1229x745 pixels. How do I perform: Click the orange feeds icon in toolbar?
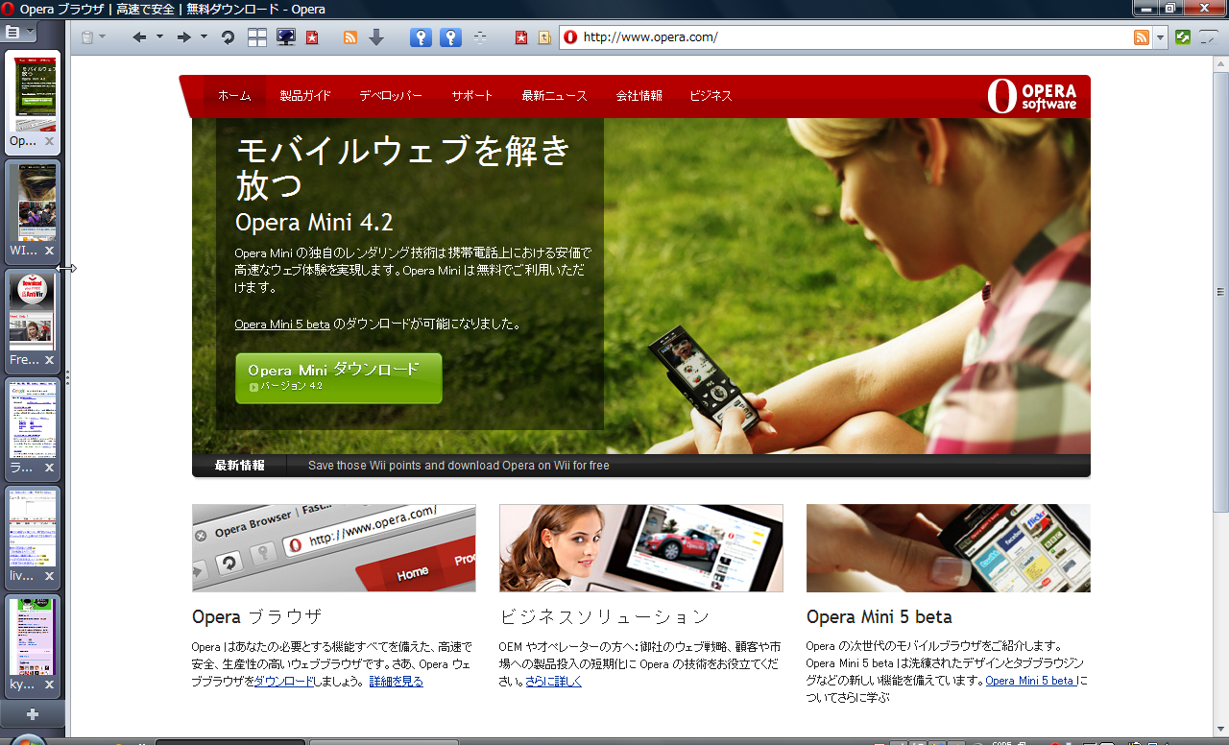click(x=350, y=37)
